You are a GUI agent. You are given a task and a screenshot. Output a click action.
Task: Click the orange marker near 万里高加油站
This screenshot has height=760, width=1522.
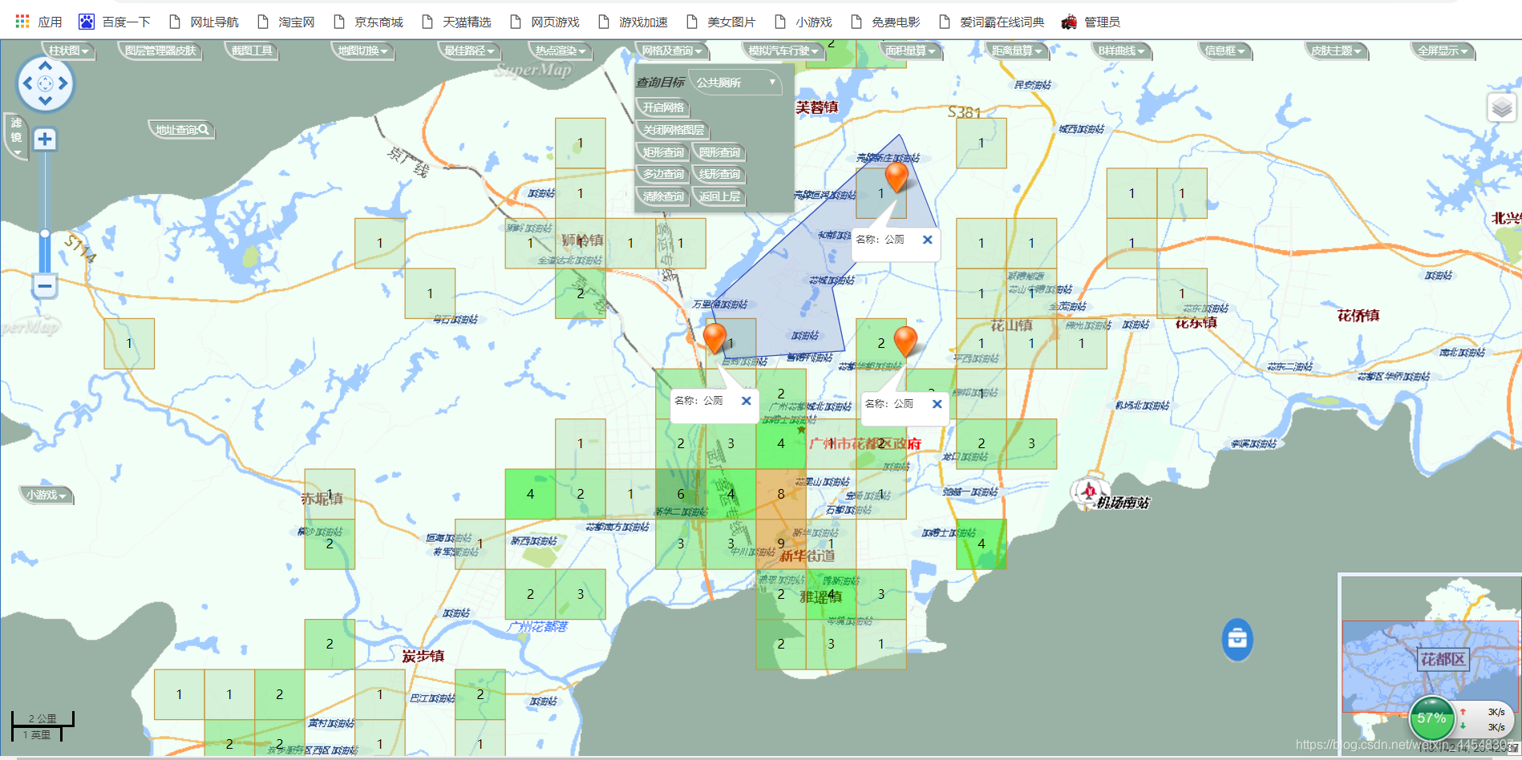(714, 338)
